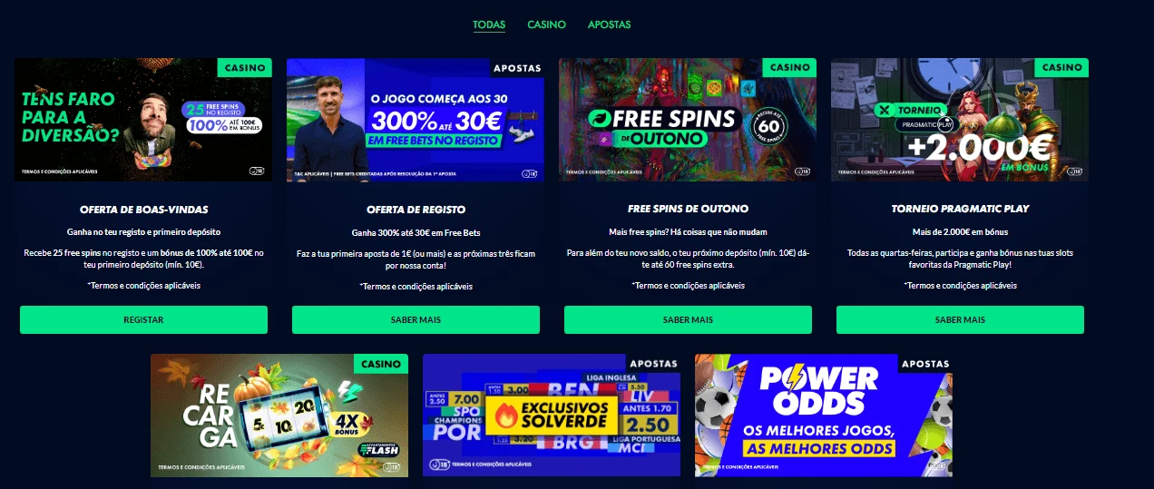Click the REGISTAR button
Screen dimensions: 1154x489
143,319
